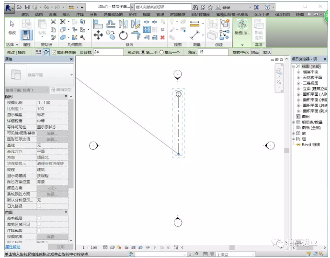Select the Modify arrow tool
This screenshot has width=330, height=258.
pos(12,28)
